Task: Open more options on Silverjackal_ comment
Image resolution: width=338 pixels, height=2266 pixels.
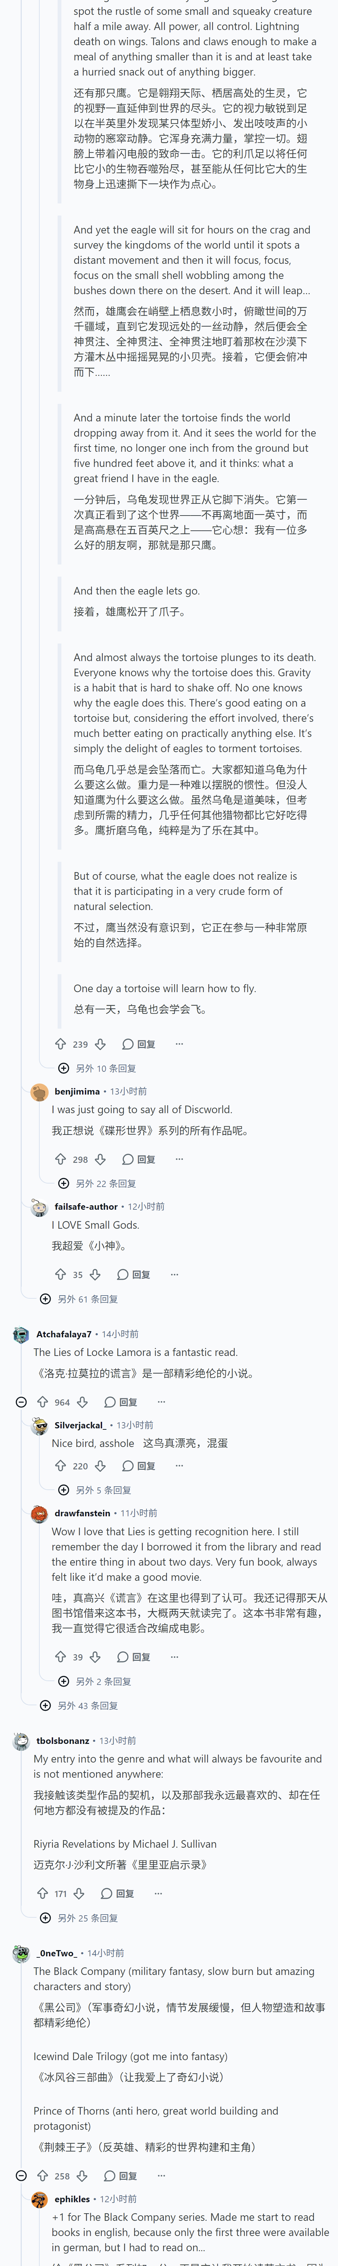Action: (x=179, y=1466)
